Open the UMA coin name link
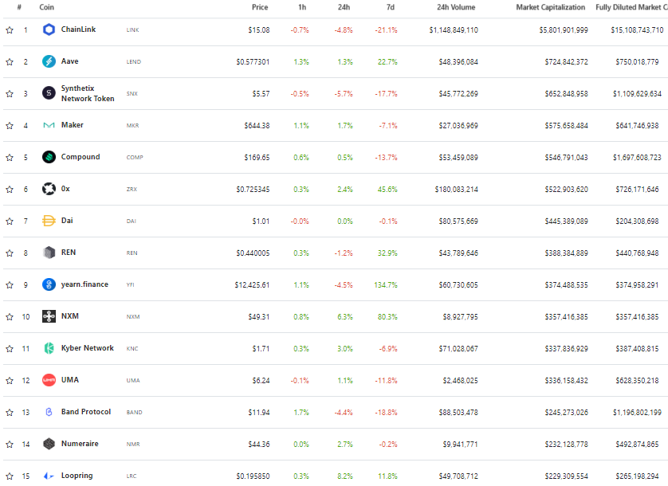Image resolution: width=668 pixels, height=486 pixels. (x=70, y=379)
